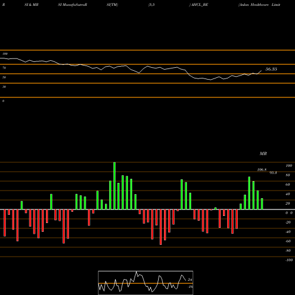Click the -100 label on MR axis
Viewport: 295px width, 295px height.
289,260
